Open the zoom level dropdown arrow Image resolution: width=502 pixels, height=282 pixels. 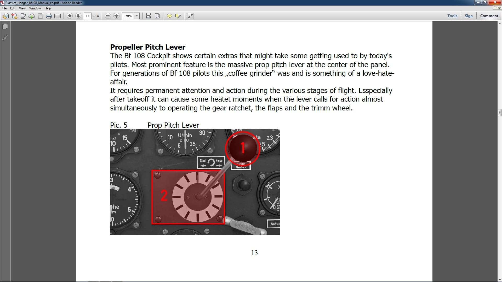pos(136,16)
